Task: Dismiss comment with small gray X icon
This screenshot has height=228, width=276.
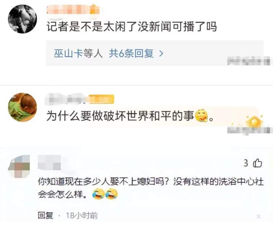Action: 259,216
